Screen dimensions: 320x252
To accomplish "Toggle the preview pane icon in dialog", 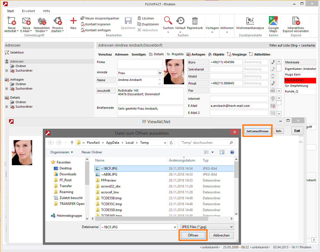I will point(222,152).
